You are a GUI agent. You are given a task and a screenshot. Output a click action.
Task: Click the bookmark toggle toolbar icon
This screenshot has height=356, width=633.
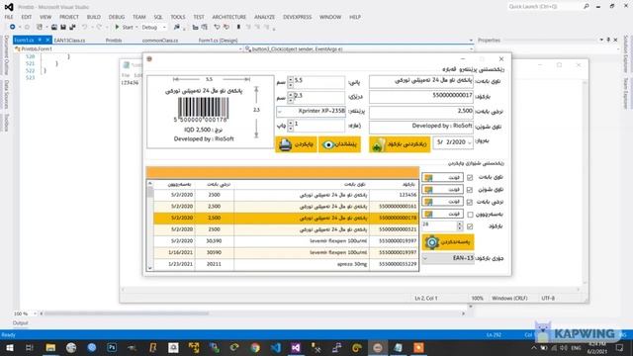238,27
